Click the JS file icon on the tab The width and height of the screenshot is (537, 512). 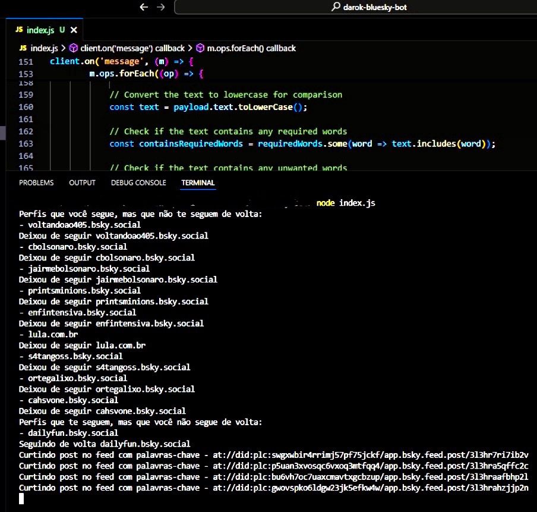19,30
